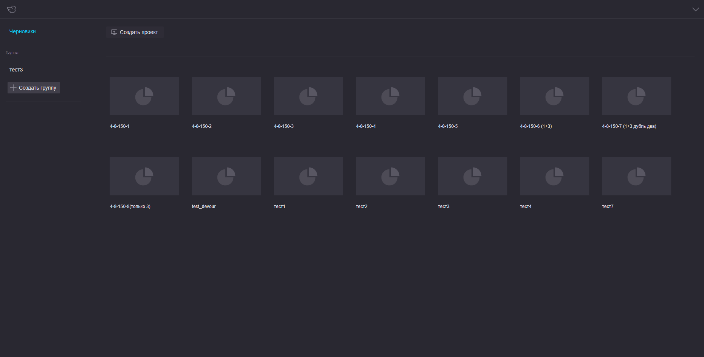Click the test_devour name label
The height and width of the screenshot is (357, 704).
[x=204, y=206]
